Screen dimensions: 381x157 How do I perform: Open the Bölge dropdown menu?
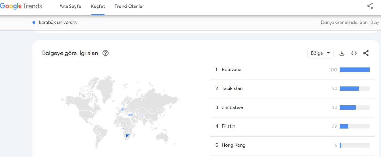click(x=320, y=53)
